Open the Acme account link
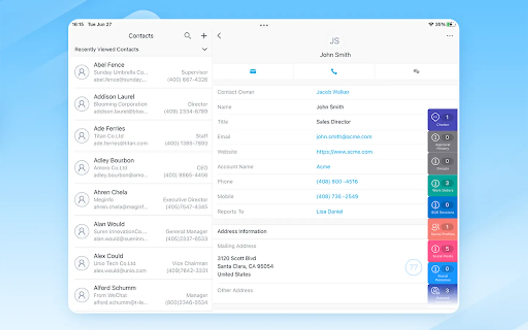 [x=323, y=167]
